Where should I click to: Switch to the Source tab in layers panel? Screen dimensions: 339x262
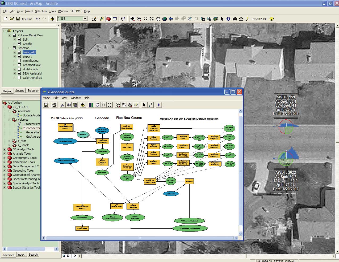tap(19, 91)
